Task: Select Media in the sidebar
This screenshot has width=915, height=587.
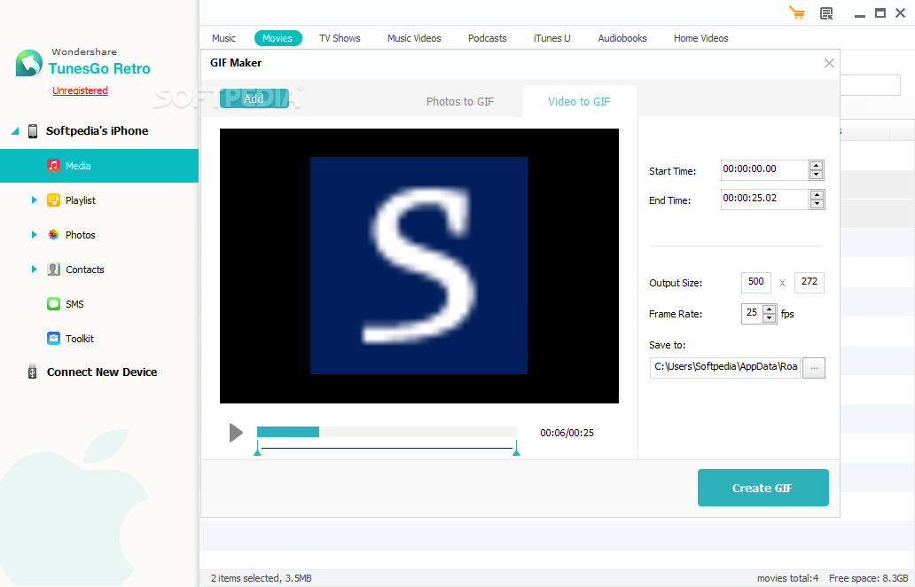Action: 99,166
